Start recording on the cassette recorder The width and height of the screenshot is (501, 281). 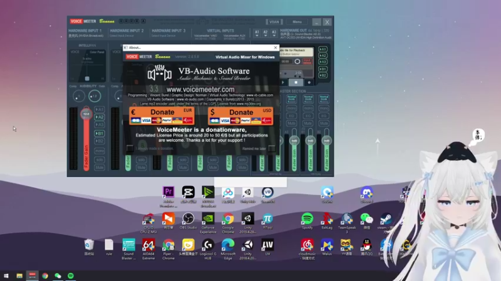point(309,82)
